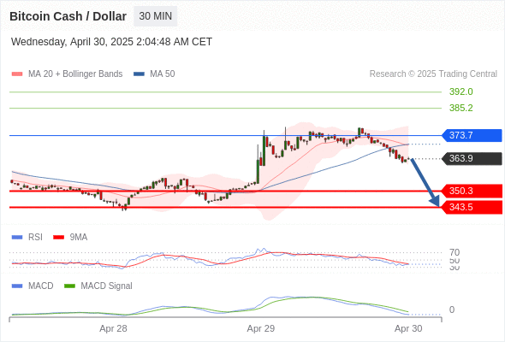Click the 30 MIN timeframe badge
Image resolution: width=505 pixels, height=342 pixels.
click(155, 16)
